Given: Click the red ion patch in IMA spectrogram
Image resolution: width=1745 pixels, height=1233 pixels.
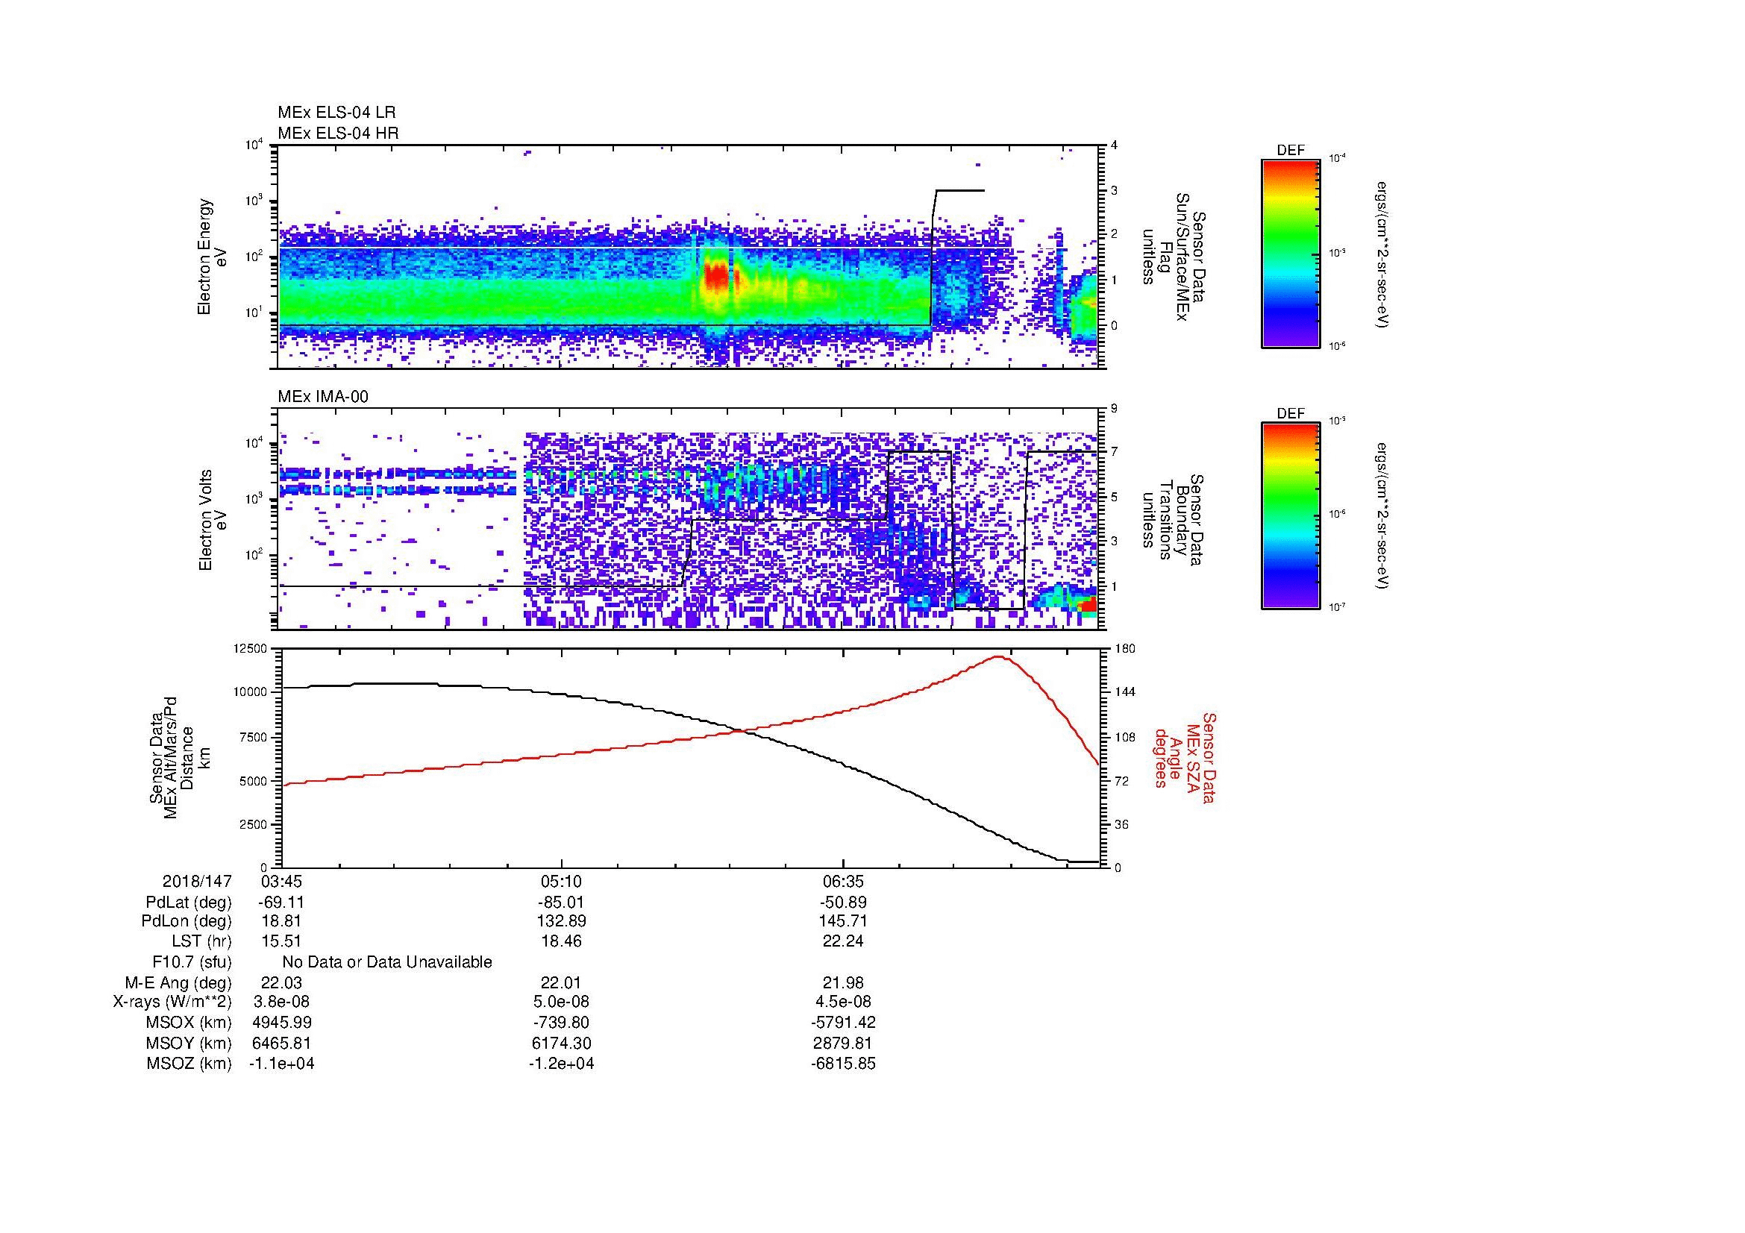Looking at the screenshot, I should click(1088, 604).
